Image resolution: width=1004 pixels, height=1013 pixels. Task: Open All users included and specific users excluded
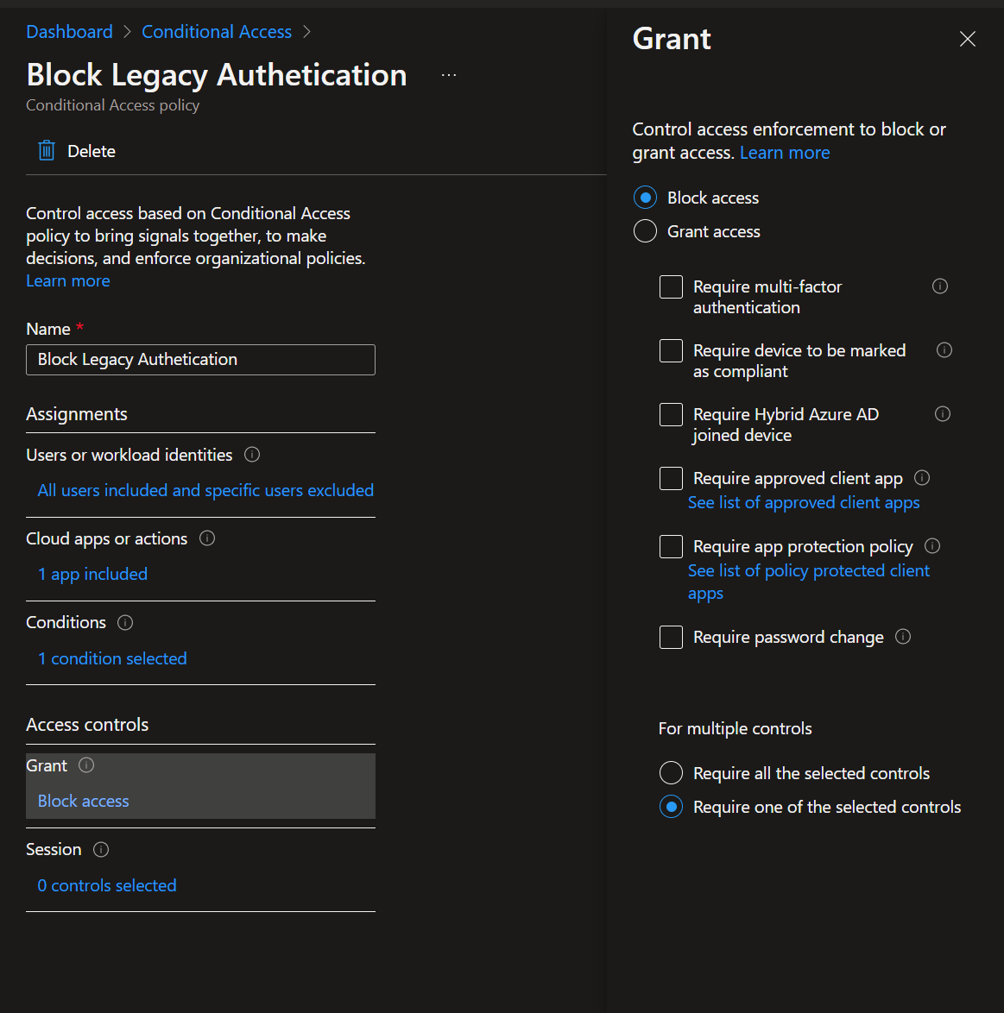pyautogui.click(x=205, y=490)
